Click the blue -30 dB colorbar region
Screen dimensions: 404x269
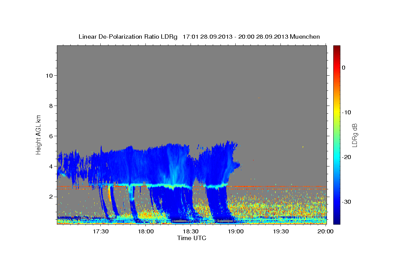click(x=337, y=202)
